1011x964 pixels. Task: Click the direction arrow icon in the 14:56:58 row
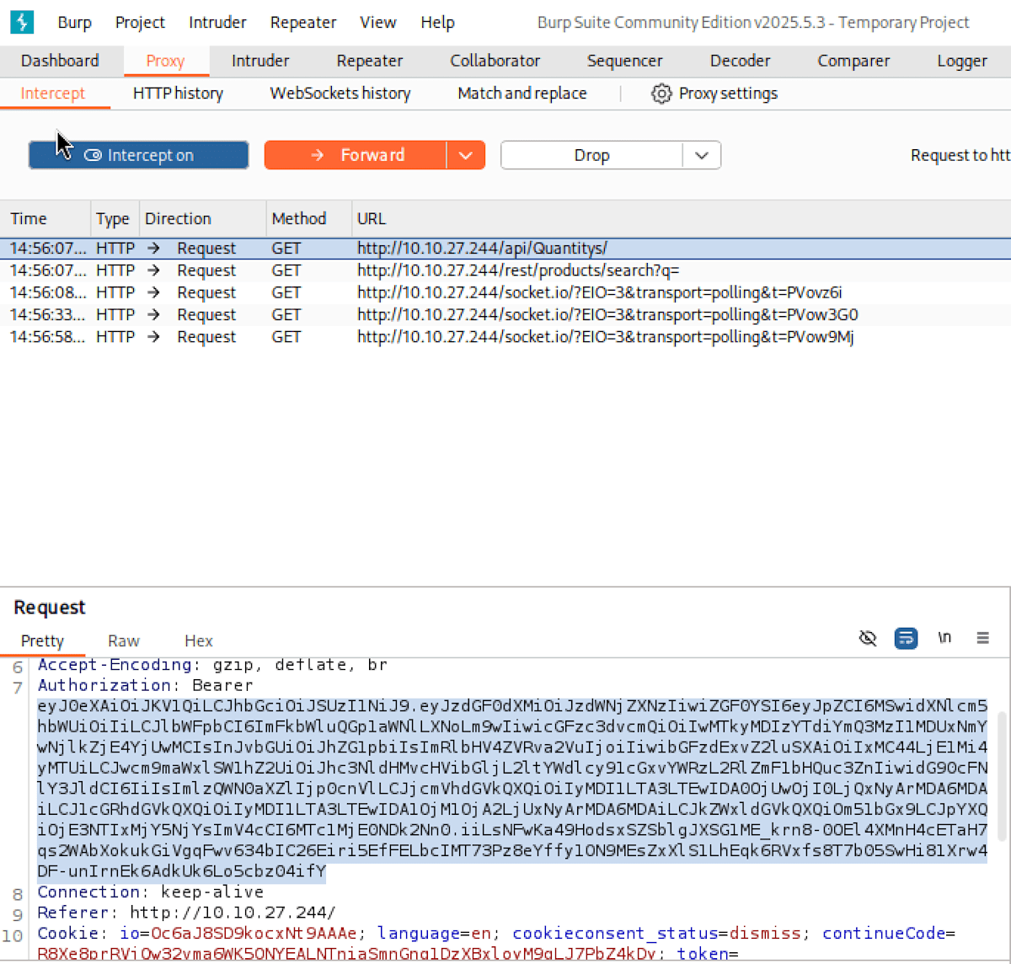(153, 337)
